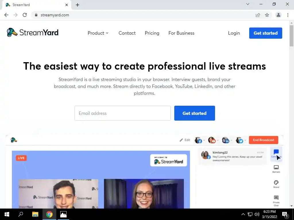The image size is (294, 220).
Task: Open the Banners panel icon
Action: [276, 169]
